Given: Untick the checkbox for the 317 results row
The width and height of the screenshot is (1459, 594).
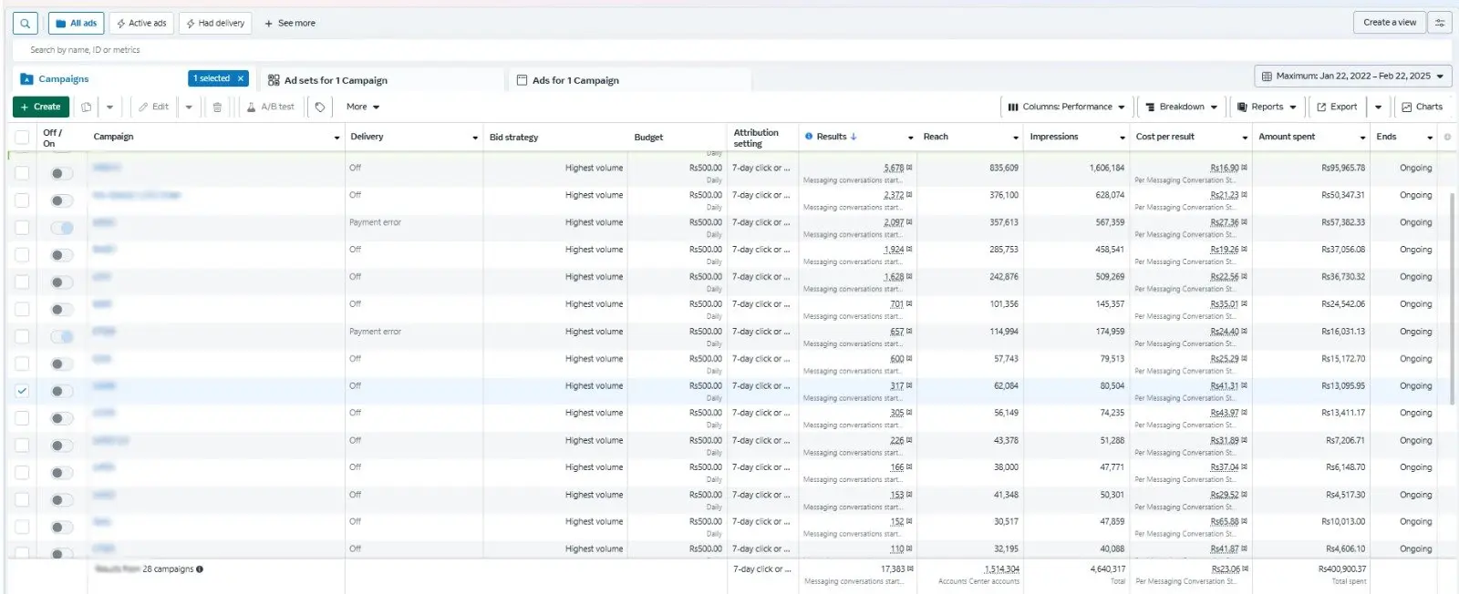Looking at the screenshot, I should tap(22, 391).
